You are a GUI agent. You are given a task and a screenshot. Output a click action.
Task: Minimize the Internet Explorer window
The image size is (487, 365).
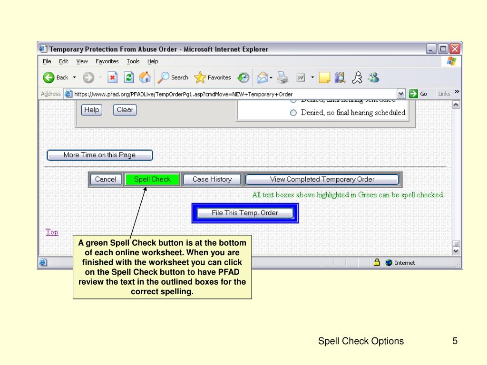[x=431, y=49]
